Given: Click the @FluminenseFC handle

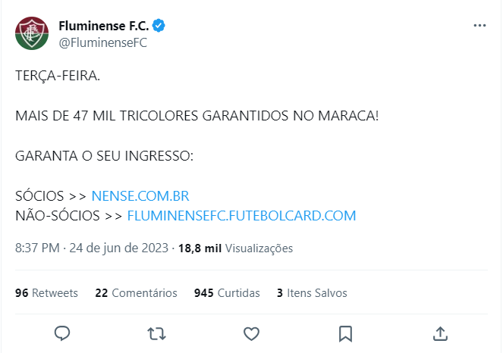Looking at the screenshot, I should click(x=102, y=42).
